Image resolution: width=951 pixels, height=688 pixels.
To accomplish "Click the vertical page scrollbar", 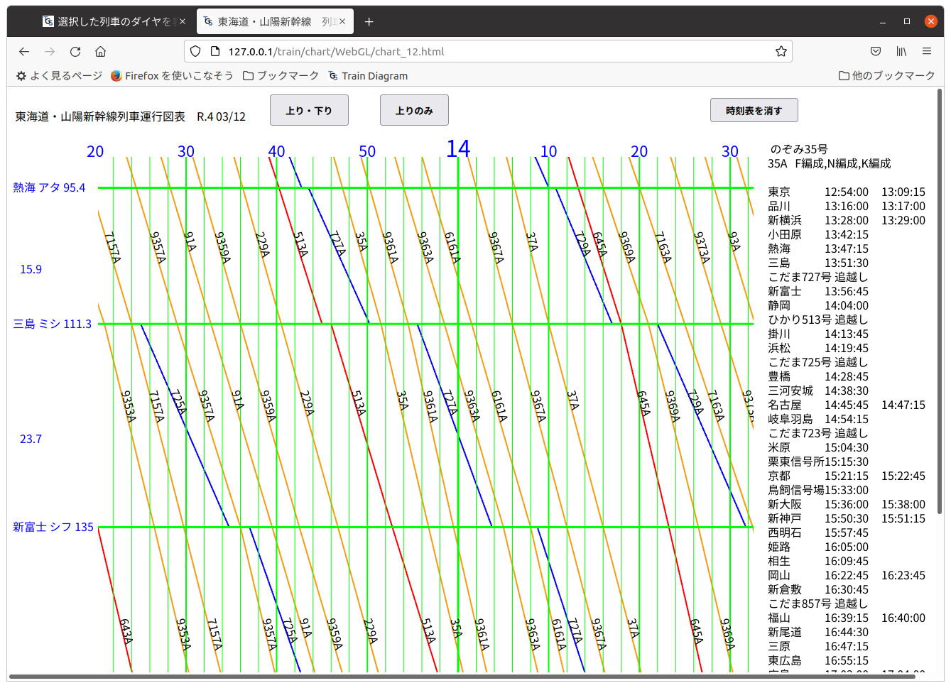I will [x=940, y=301].
